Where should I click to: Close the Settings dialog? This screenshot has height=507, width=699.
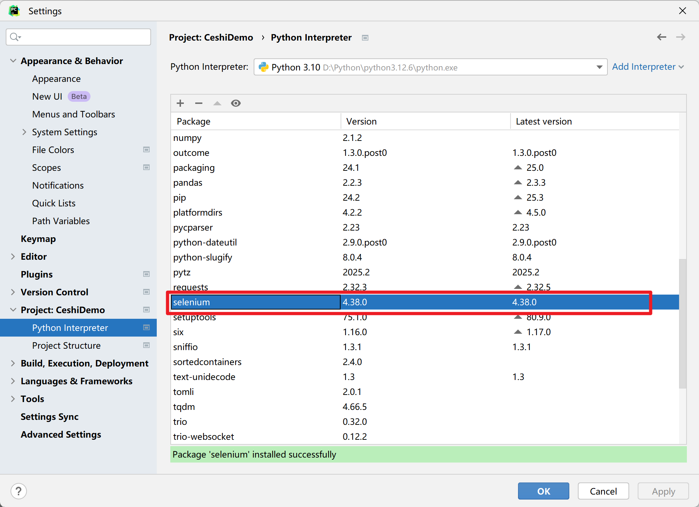[x=683, y=11]
